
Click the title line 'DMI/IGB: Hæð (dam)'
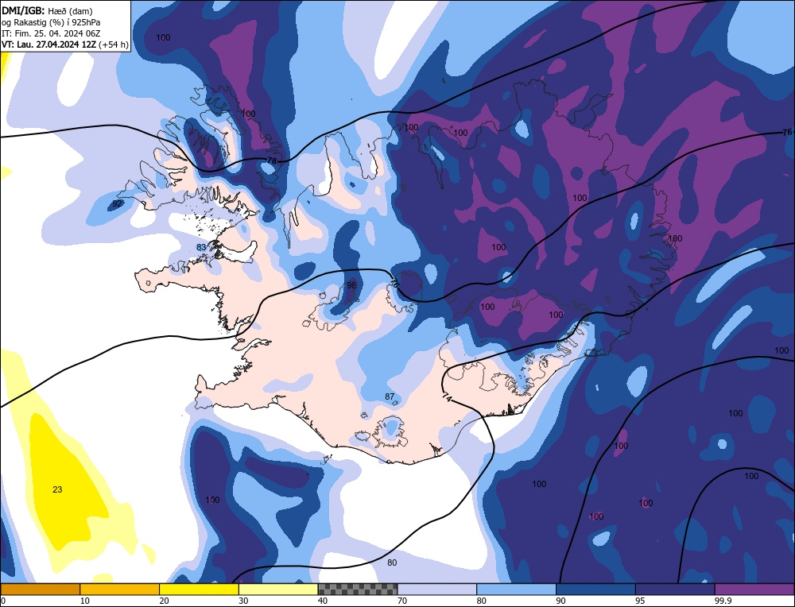click(47, 10)
